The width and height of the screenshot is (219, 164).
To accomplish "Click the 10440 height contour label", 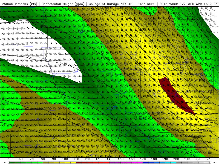I will point(62,64).
